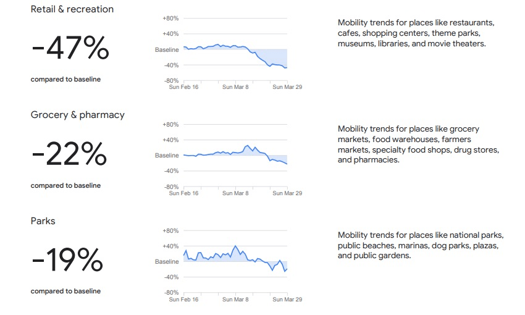This screenshot has width=525, height=315.
Task: Click the Baseline label on Retail chart
Action: pos(167,49)
